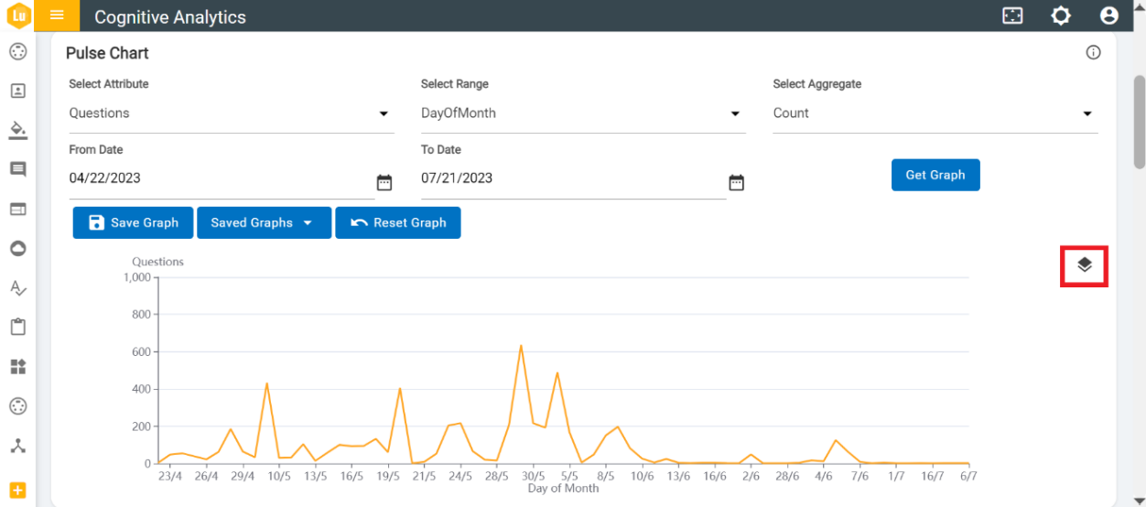Open the chat bubble sidebar icon
Viewport: 1146px width, 507px height.
pos(17,169)
